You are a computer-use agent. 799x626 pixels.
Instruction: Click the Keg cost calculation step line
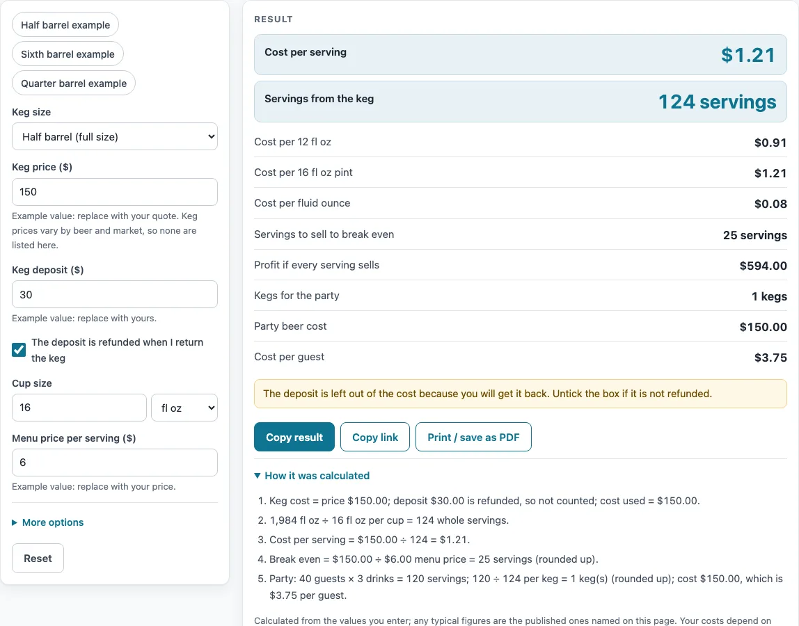coord(484,501)
